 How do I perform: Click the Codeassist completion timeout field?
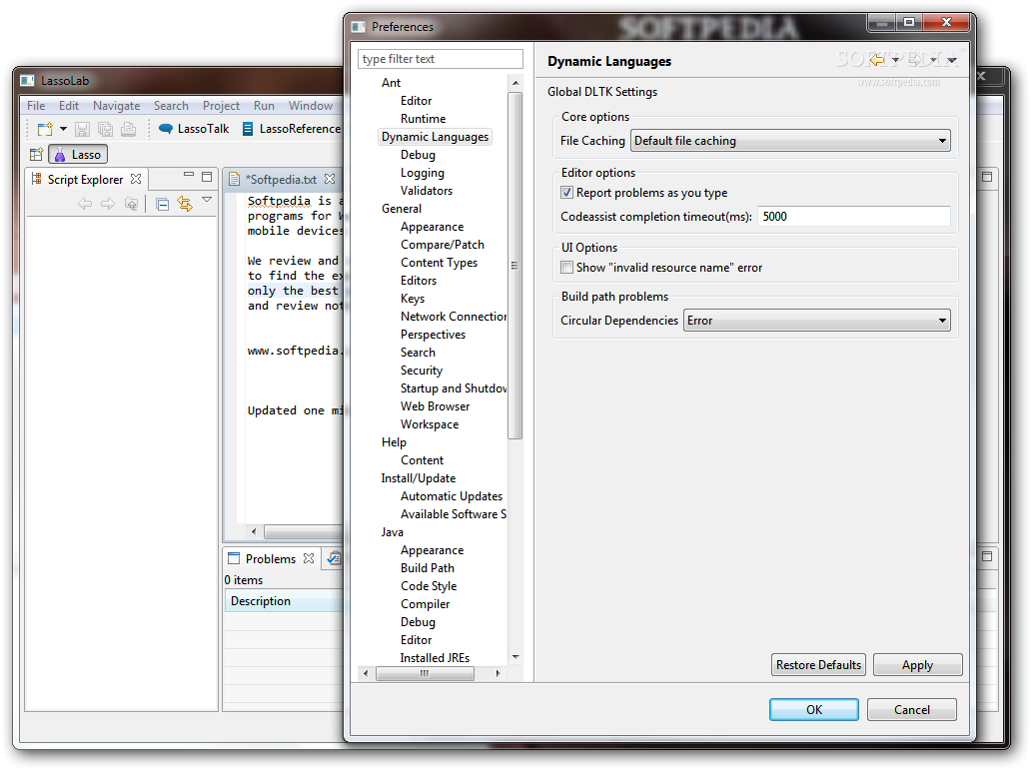point(854,217)
